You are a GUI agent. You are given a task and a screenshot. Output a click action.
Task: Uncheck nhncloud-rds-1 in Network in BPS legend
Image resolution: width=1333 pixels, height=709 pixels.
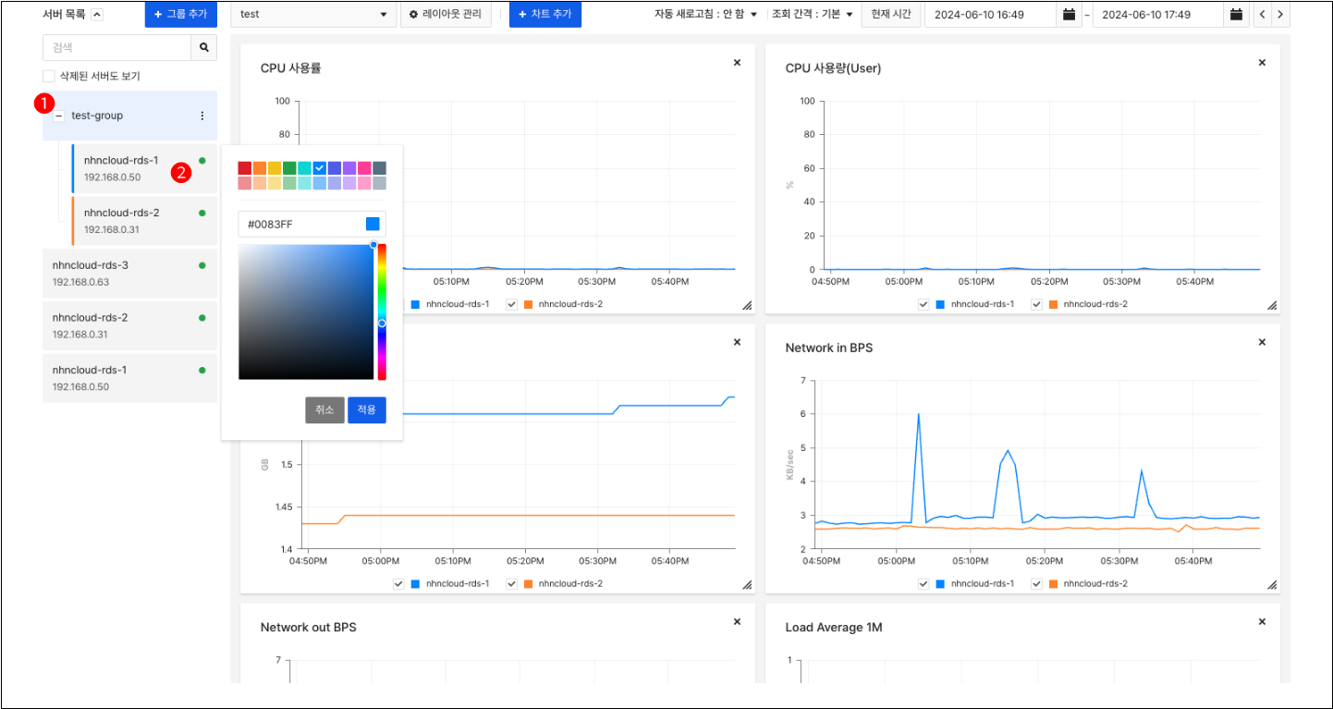coord(923,583)
